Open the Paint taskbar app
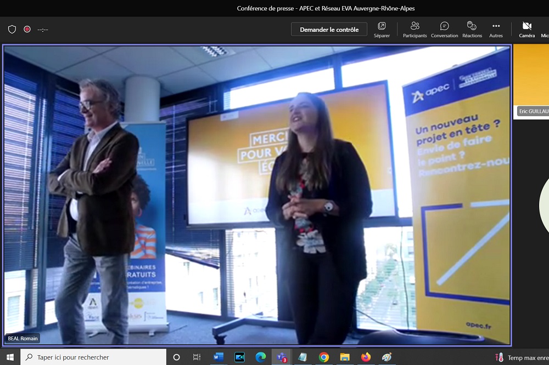This screenshot has height=365, width=549. (x=387, y=357)
